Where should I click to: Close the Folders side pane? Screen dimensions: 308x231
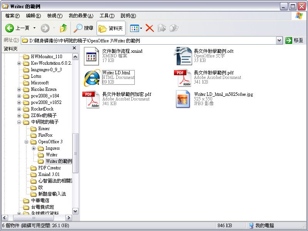click(x=74, y=48)
